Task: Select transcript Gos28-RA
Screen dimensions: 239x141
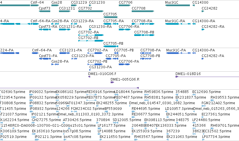Action: pyautogui.click(x=55, y=24)
